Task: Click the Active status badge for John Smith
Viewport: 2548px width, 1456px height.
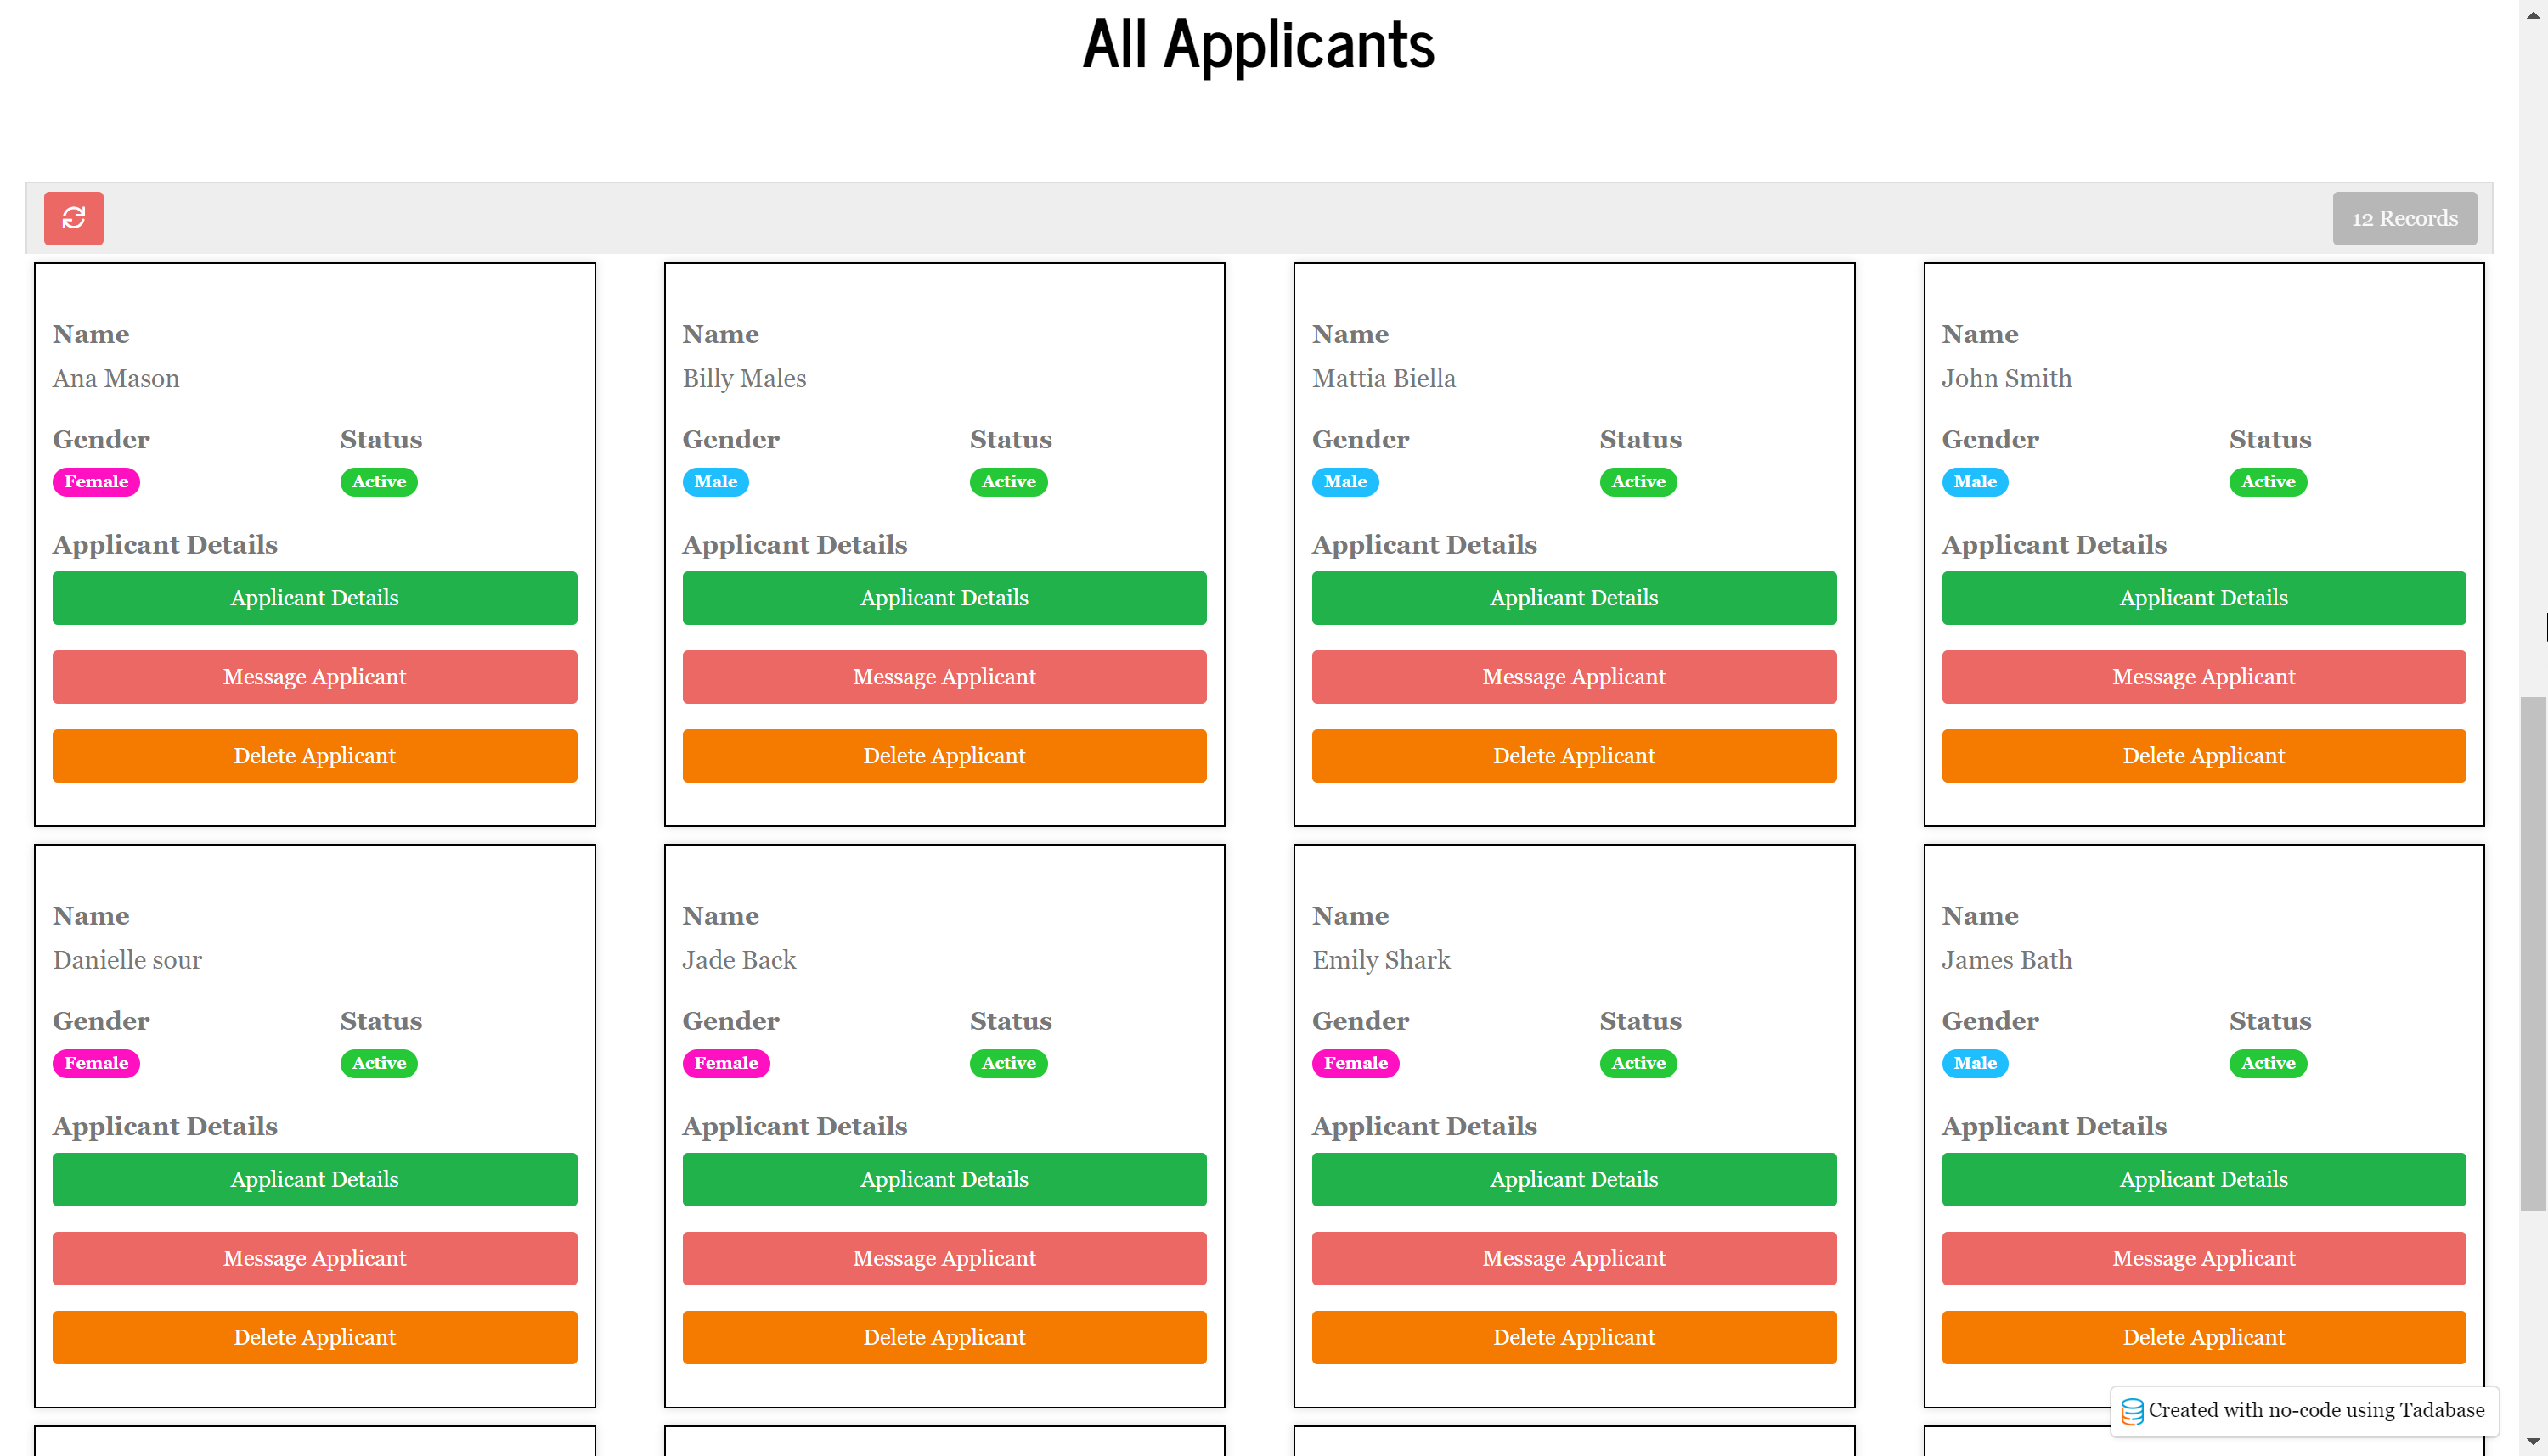Action: coord(2268,482)
